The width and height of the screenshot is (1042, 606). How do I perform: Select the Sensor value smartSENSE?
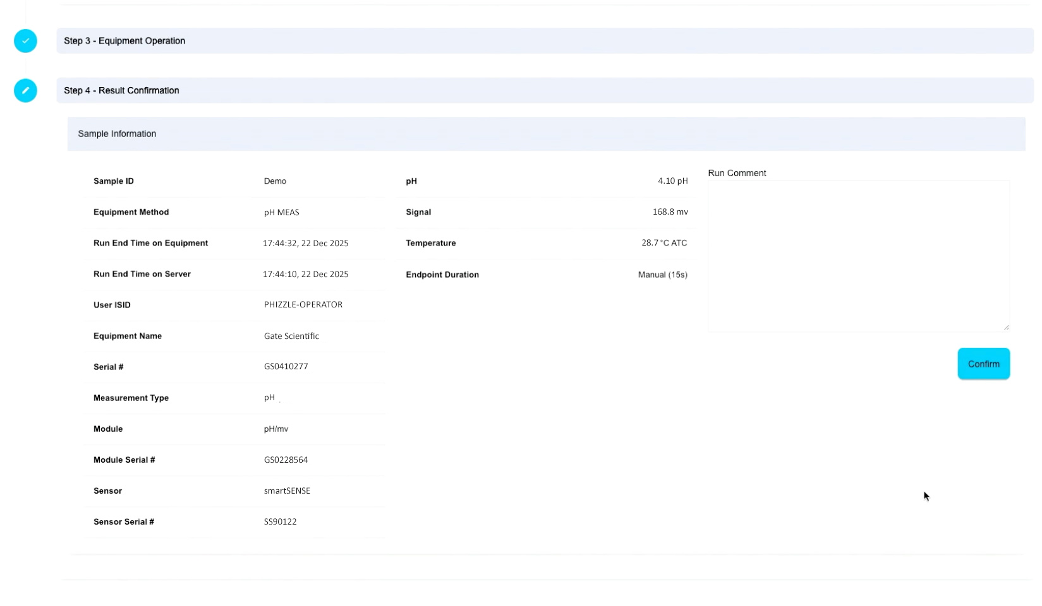(x=287, y=491)
